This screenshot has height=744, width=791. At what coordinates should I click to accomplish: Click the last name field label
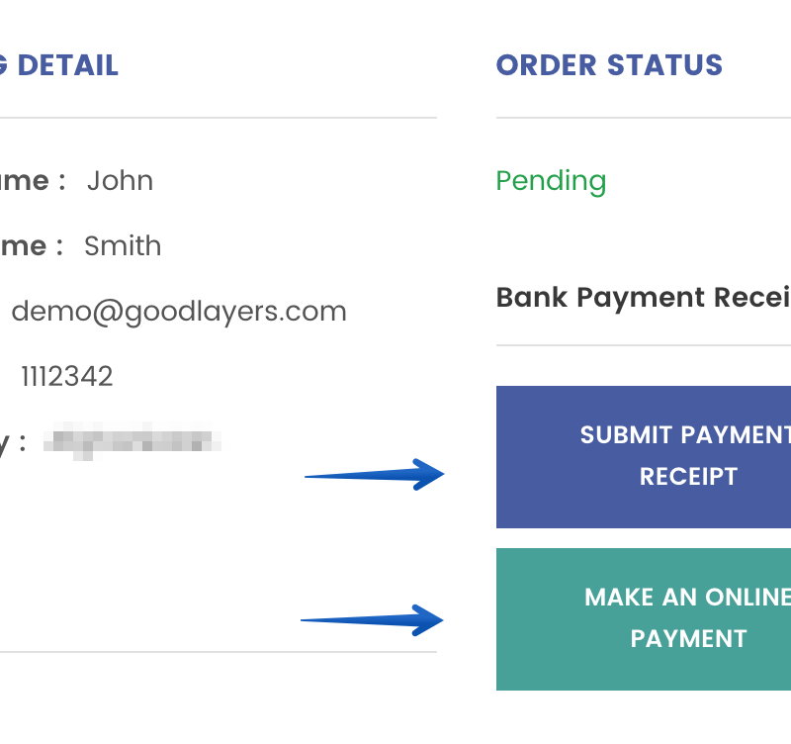30,245
